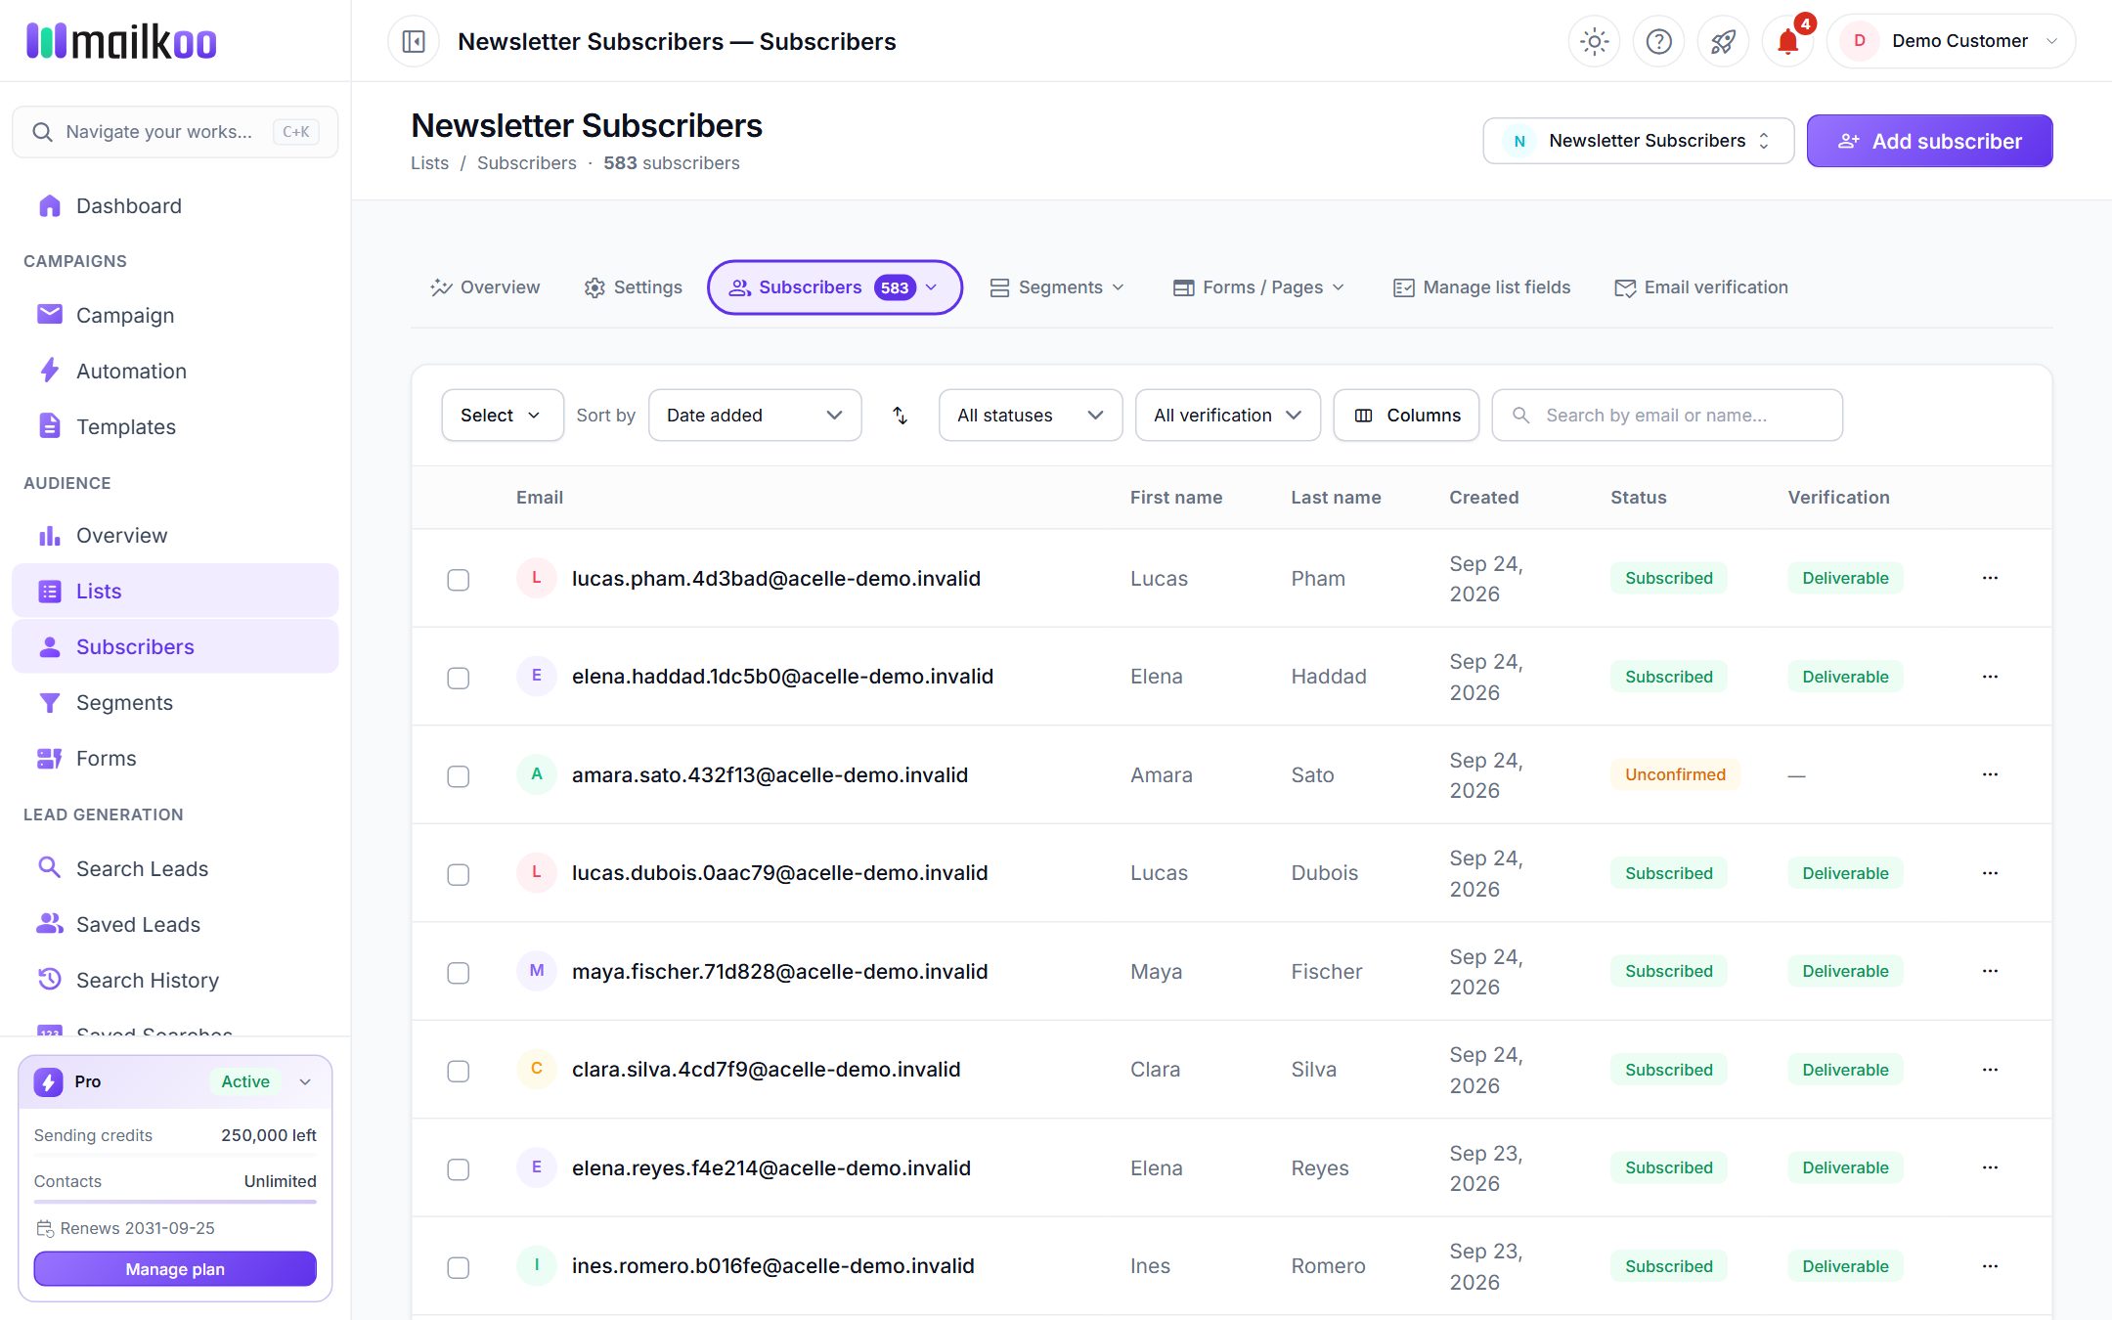Open the All verification filter
The height and width of the screenshot is (1320, 2112).
[x=1227, y=416]
